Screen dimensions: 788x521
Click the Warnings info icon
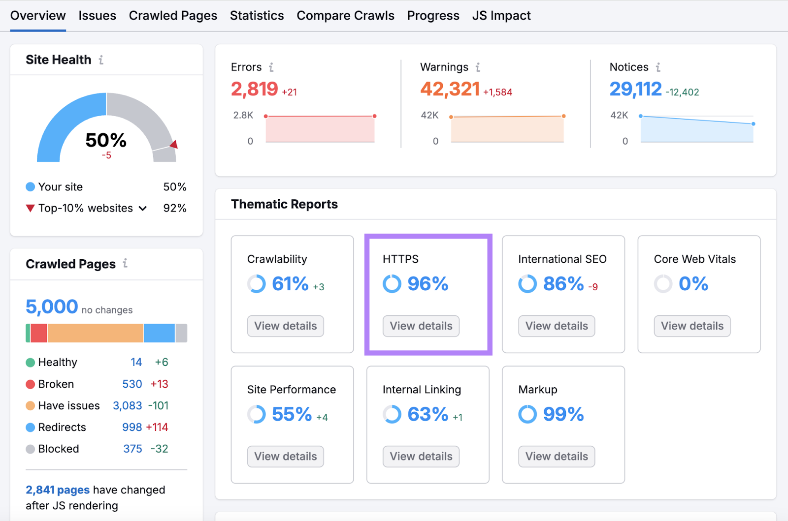tap(478, 67)
